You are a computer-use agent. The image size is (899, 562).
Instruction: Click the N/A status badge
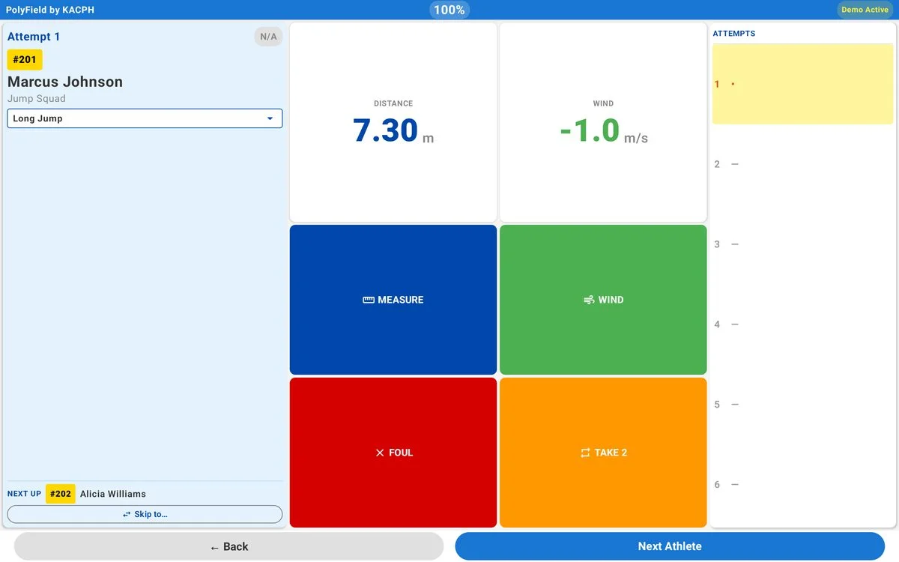coord(268,37)
